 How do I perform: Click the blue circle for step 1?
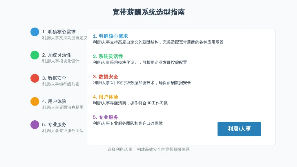(35, 32)
